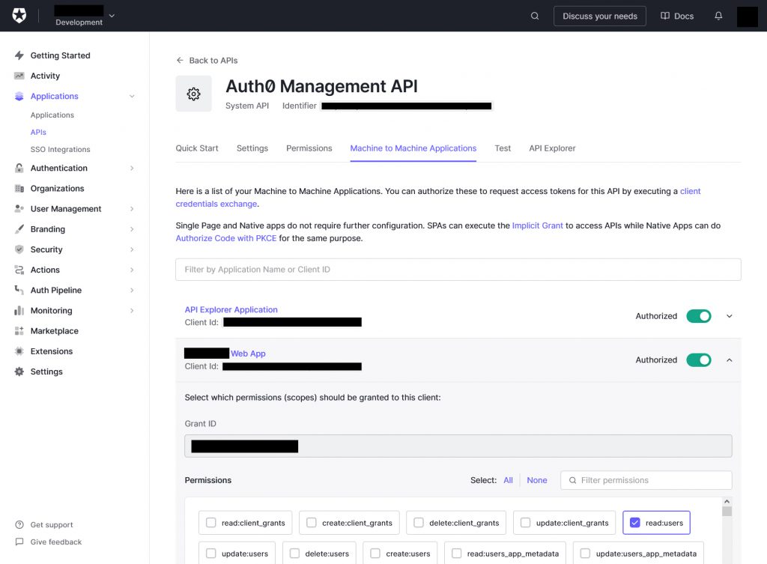This screenshot has width=767, height=564.
Task: Click the Getting Started lightning icon
Action: coord(19,55)
